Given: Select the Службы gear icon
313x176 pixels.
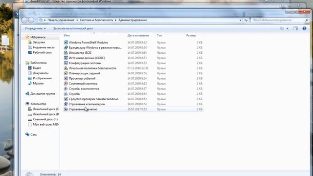Looking at the screenshot, I should point(66,94).
